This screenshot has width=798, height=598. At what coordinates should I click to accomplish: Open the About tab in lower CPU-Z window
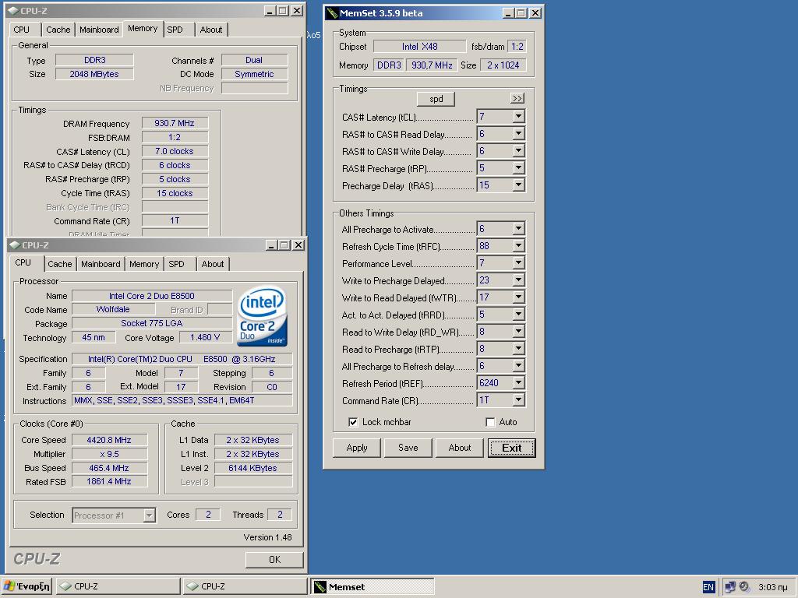point(212,265)
